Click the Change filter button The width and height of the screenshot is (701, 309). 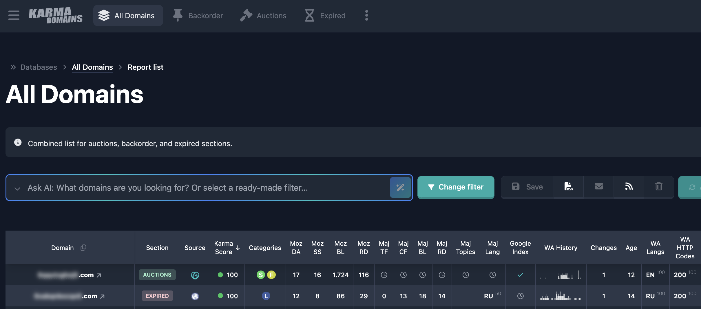tap(456, 187)
